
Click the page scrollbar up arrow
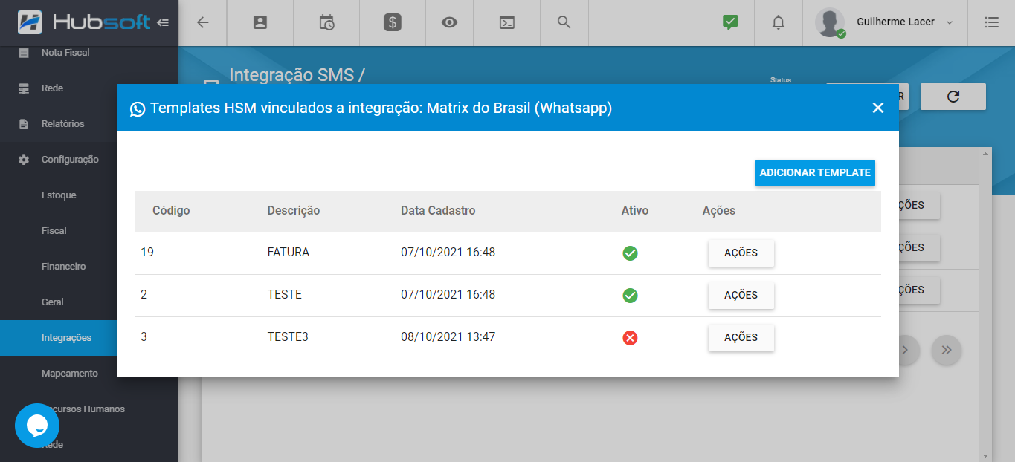986,154
